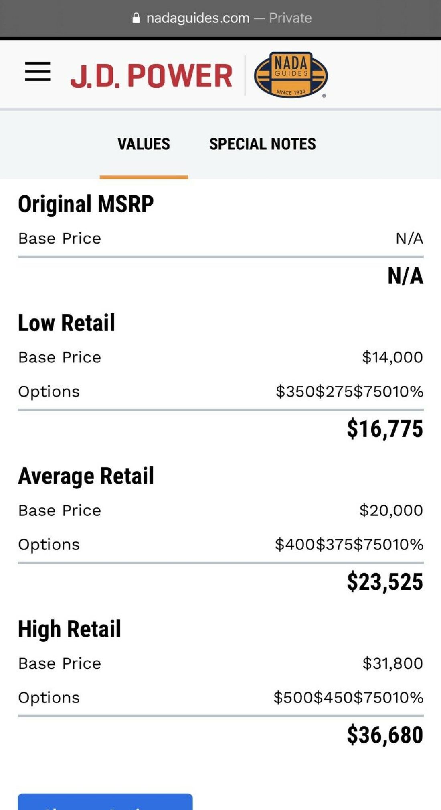Click the NADA Guides badge logo
The height and width of the screenshot is (810, 441).
(x=291, y=75)
